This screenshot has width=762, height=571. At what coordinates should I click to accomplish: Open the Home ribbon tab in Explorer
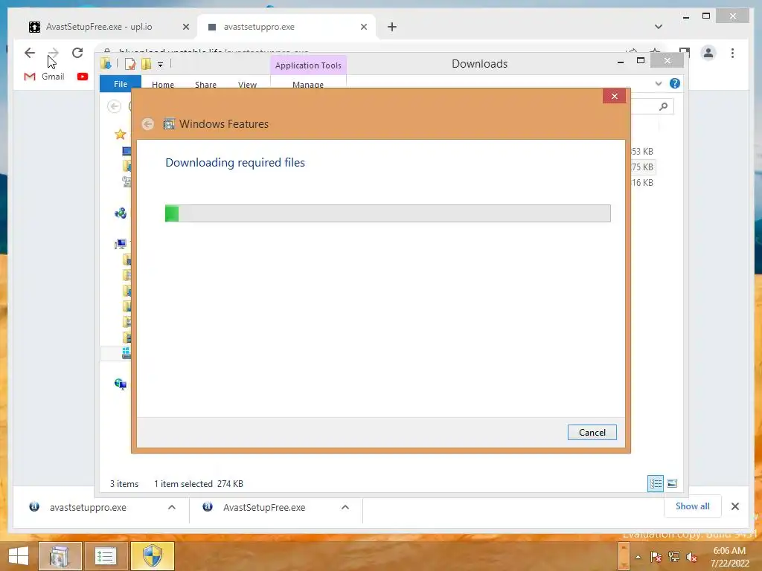[x=163, y=85]
